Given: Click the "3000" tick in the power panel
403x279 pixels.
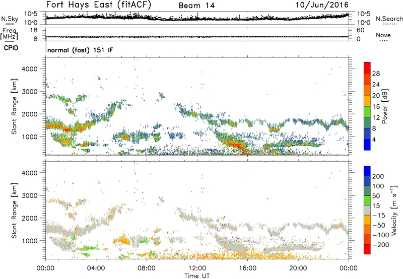Looking at the screenshot, I should tap(29, 92).
